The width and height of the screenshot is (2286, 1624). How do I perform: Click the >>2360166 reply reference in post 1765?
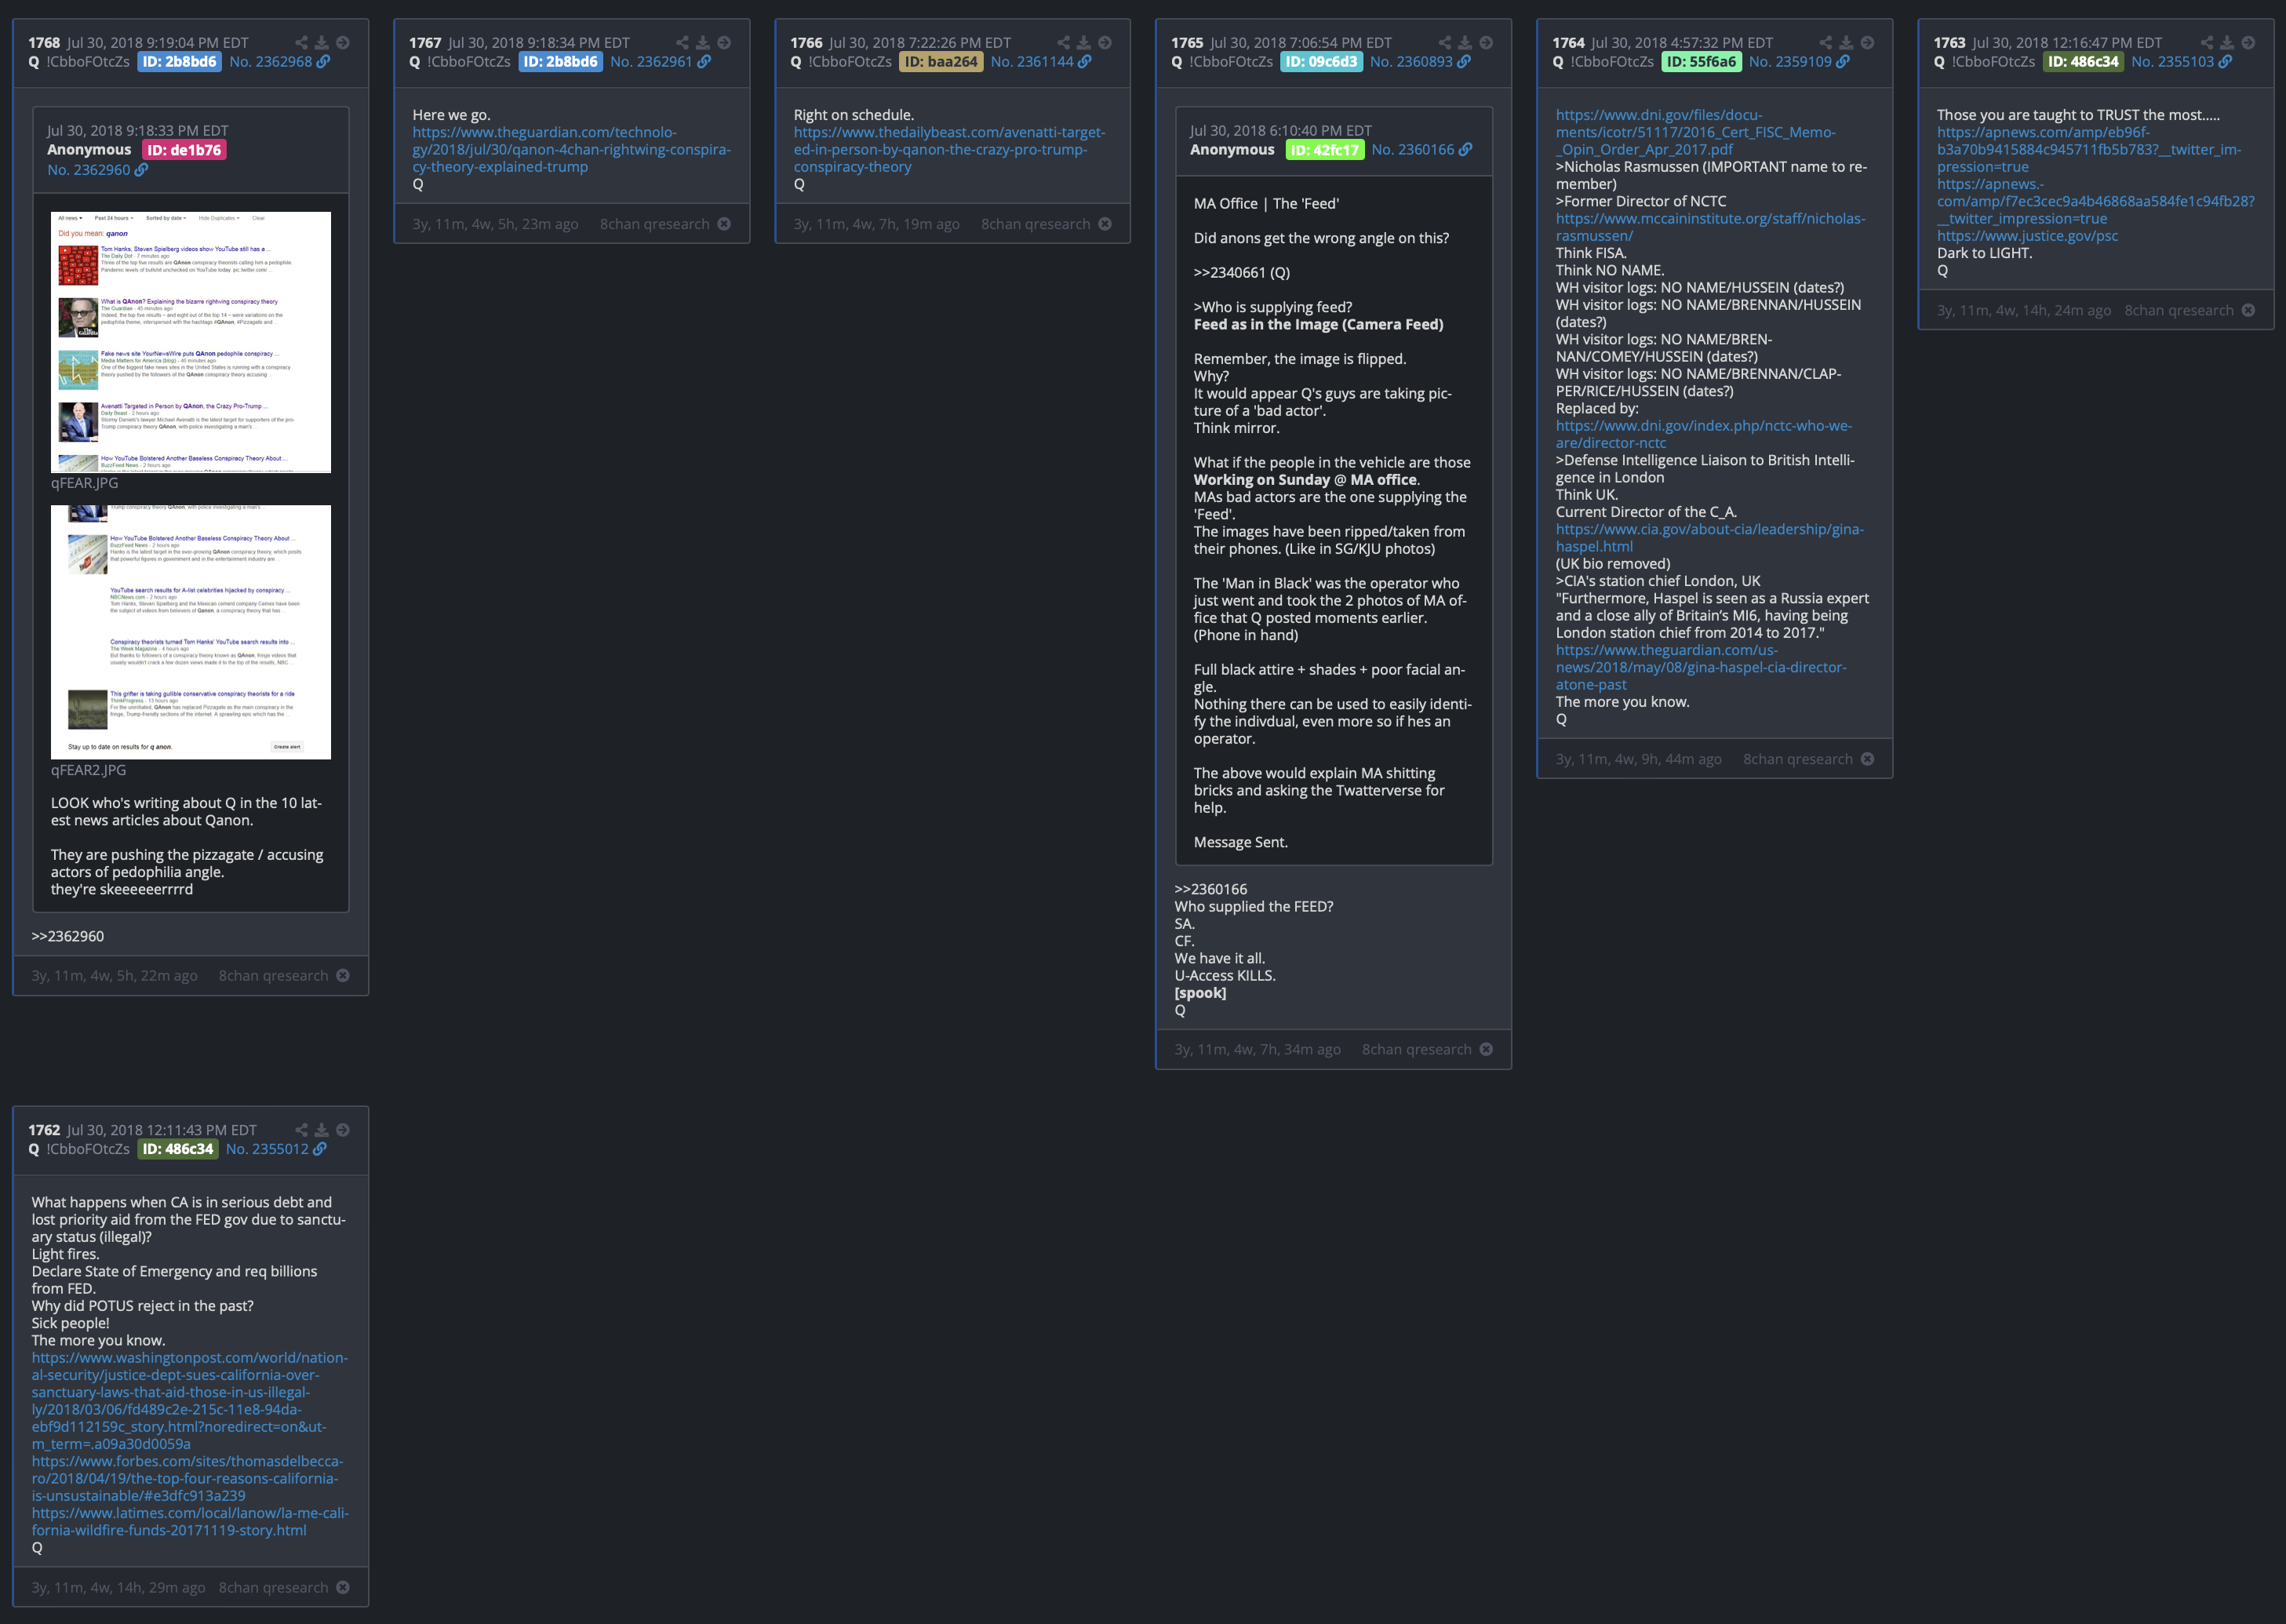(1210, 889)
